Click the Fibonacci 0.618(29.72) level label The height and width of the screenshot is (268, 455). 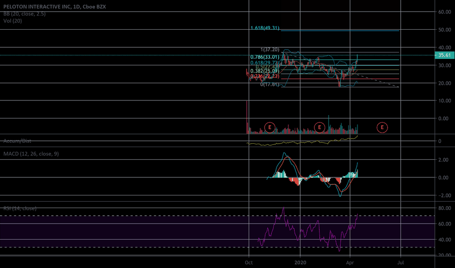pos(265,63)
